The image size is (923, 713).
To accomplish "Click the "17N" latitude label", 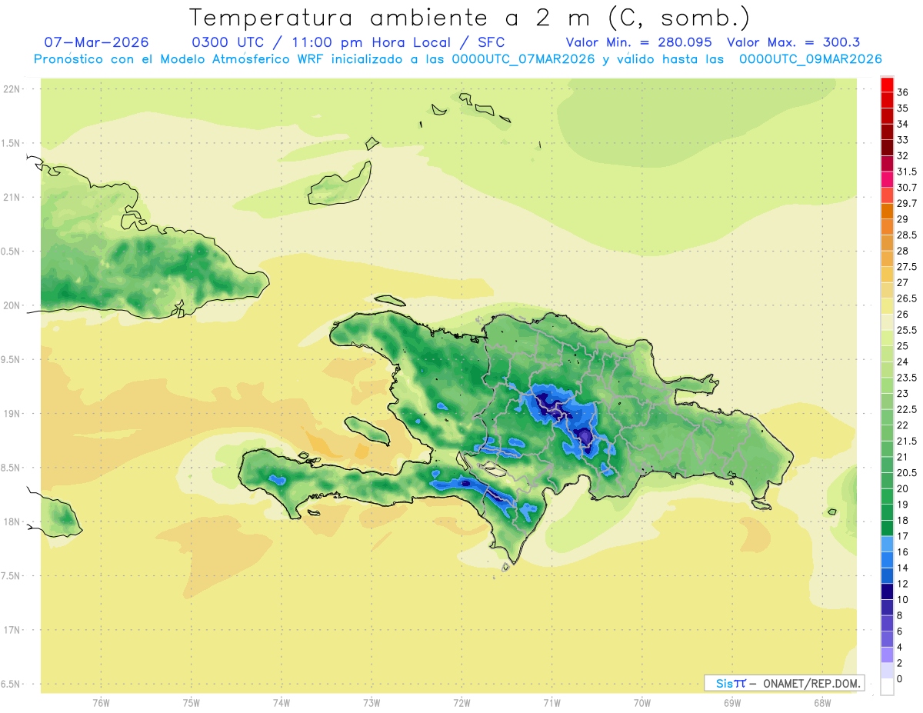I will pos(12,630).
